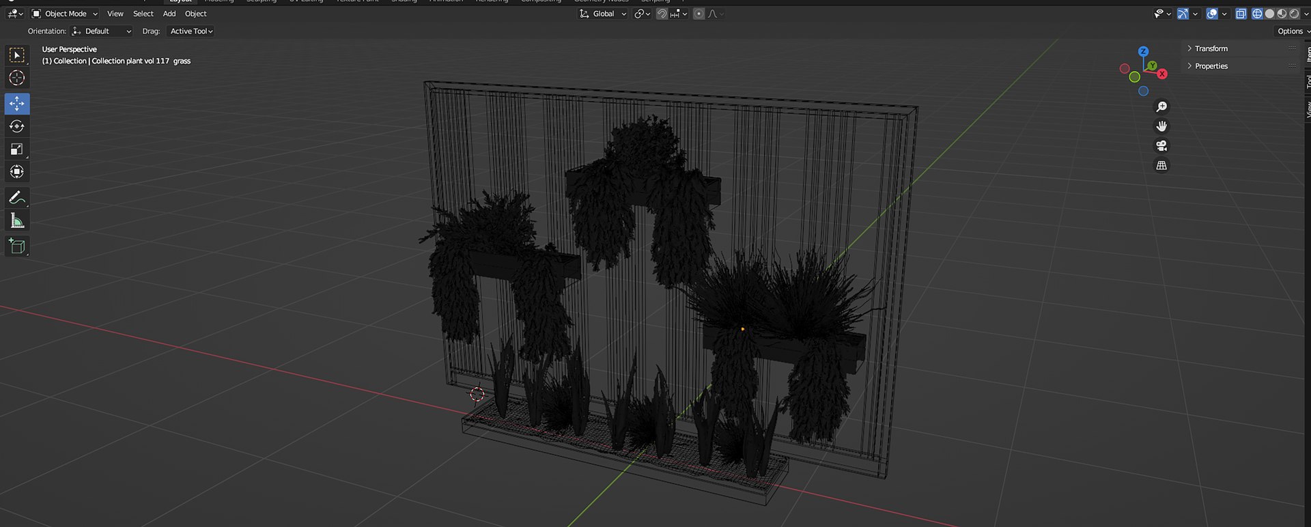
Task: Switch perspective/orthographic with grid icon
Action: point(1161,165)
